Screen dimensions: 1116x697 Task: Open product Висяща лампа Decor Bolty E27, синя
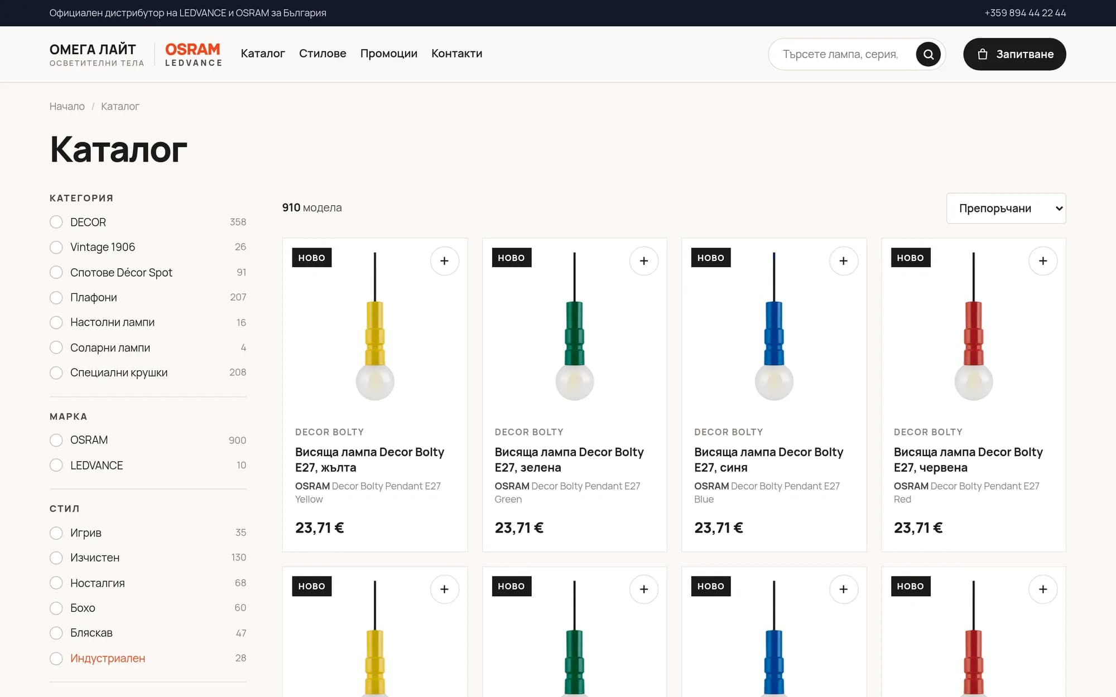pyautogui.click(x=768, y=459)
